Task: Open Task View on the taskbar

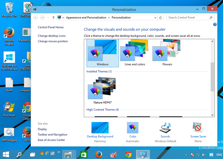Action: (x=33, y=155)
